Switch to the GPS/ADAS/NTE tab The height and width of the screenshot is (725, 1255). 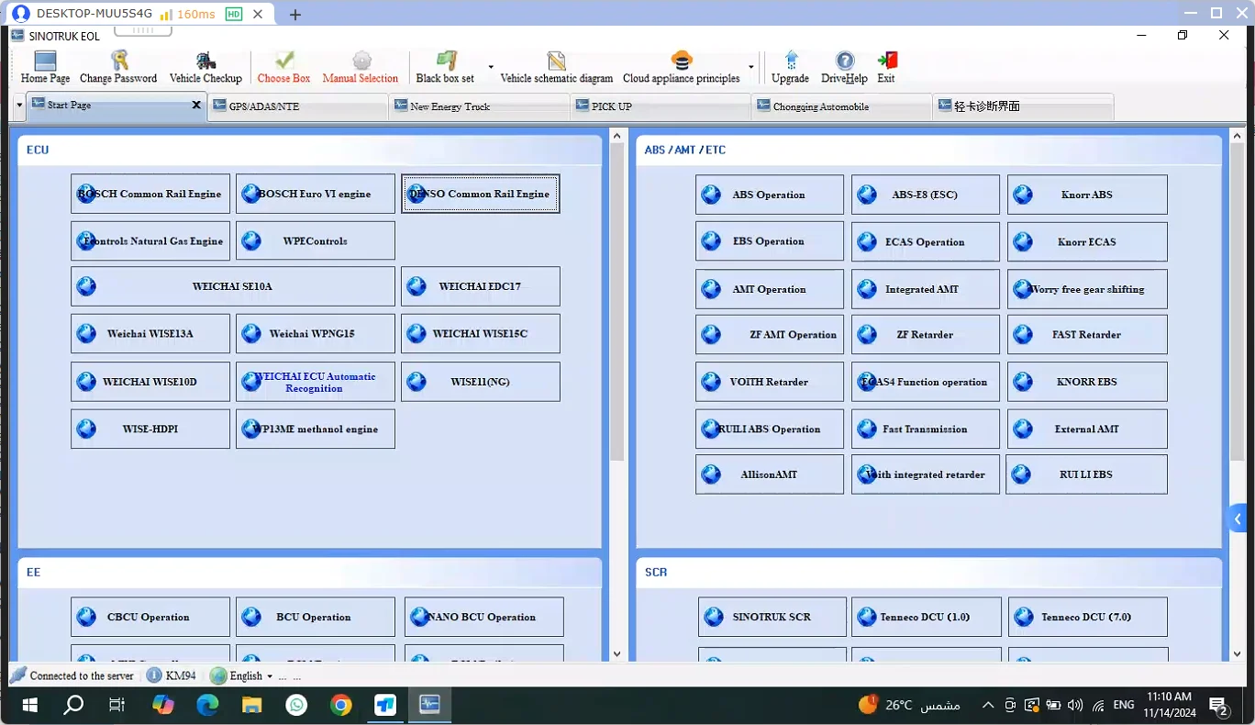click(x=299, y=106)
